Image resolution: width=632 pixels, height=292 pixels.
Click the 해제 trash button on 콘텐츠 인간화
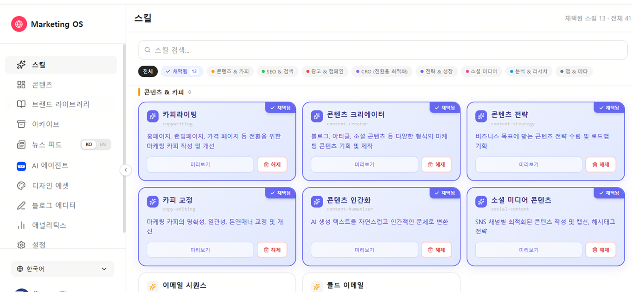(436, 250)
